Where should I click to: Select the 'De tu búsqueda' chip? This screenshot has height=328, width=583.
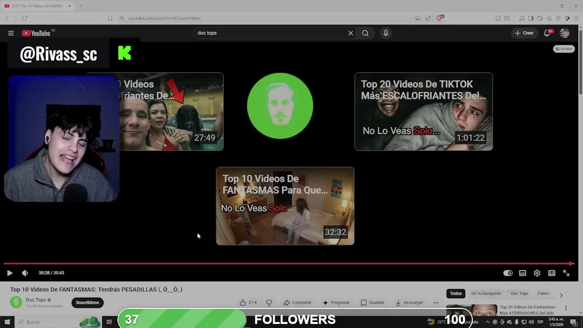tap(486, 293)
